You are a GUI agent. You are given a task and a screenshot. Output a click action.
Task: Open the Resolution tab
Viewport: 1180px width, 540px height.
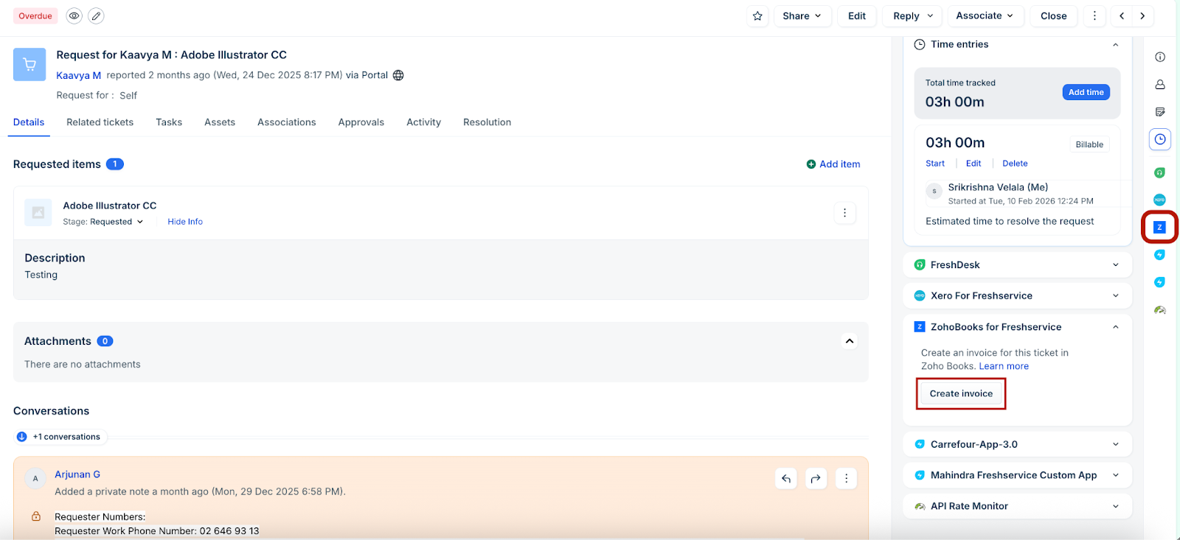(487, 122)
